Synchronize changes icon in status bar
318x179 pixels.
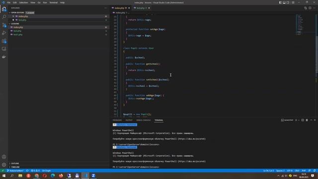point(27,171)
